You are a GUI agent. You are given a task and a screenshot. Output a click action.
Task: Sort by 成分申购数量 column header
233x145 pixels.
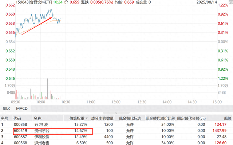(102, 118)
